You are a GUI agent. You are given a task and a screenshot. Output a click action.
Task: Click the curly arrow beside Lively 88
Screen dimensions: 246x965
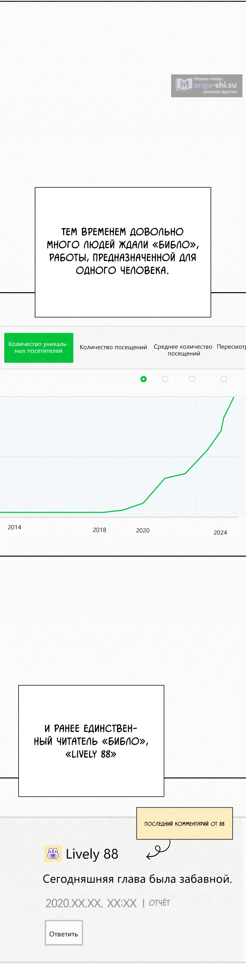(158, 850)
